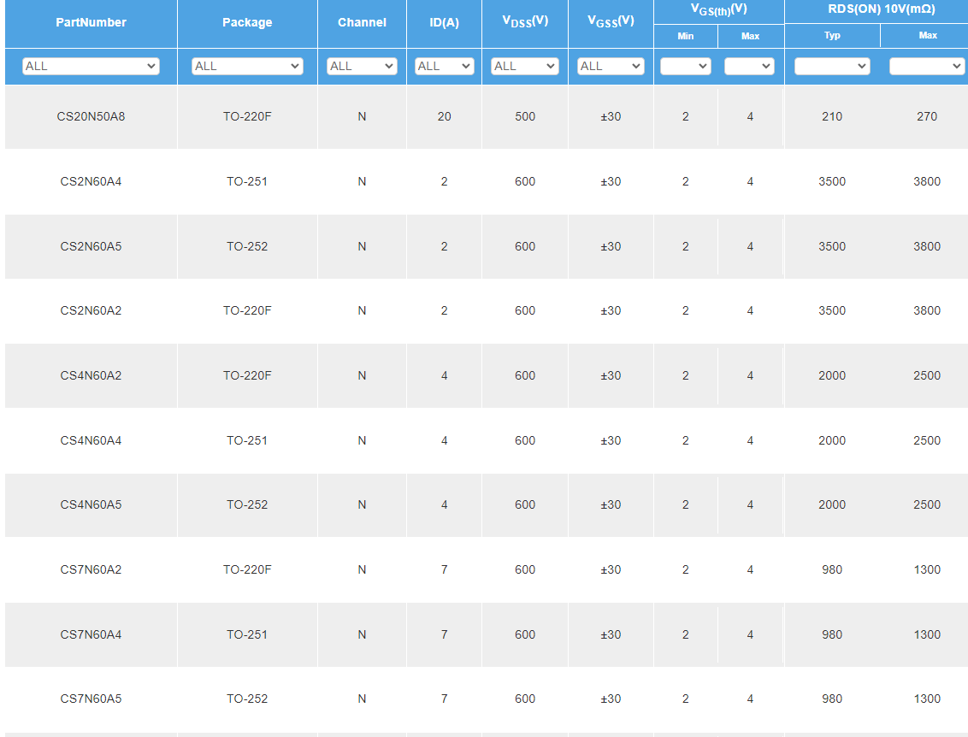The width and height of the screenshot is (968, 737).
Task: Open the RDS(ON) Typ filter dropdown
Action: click(832, 66)
